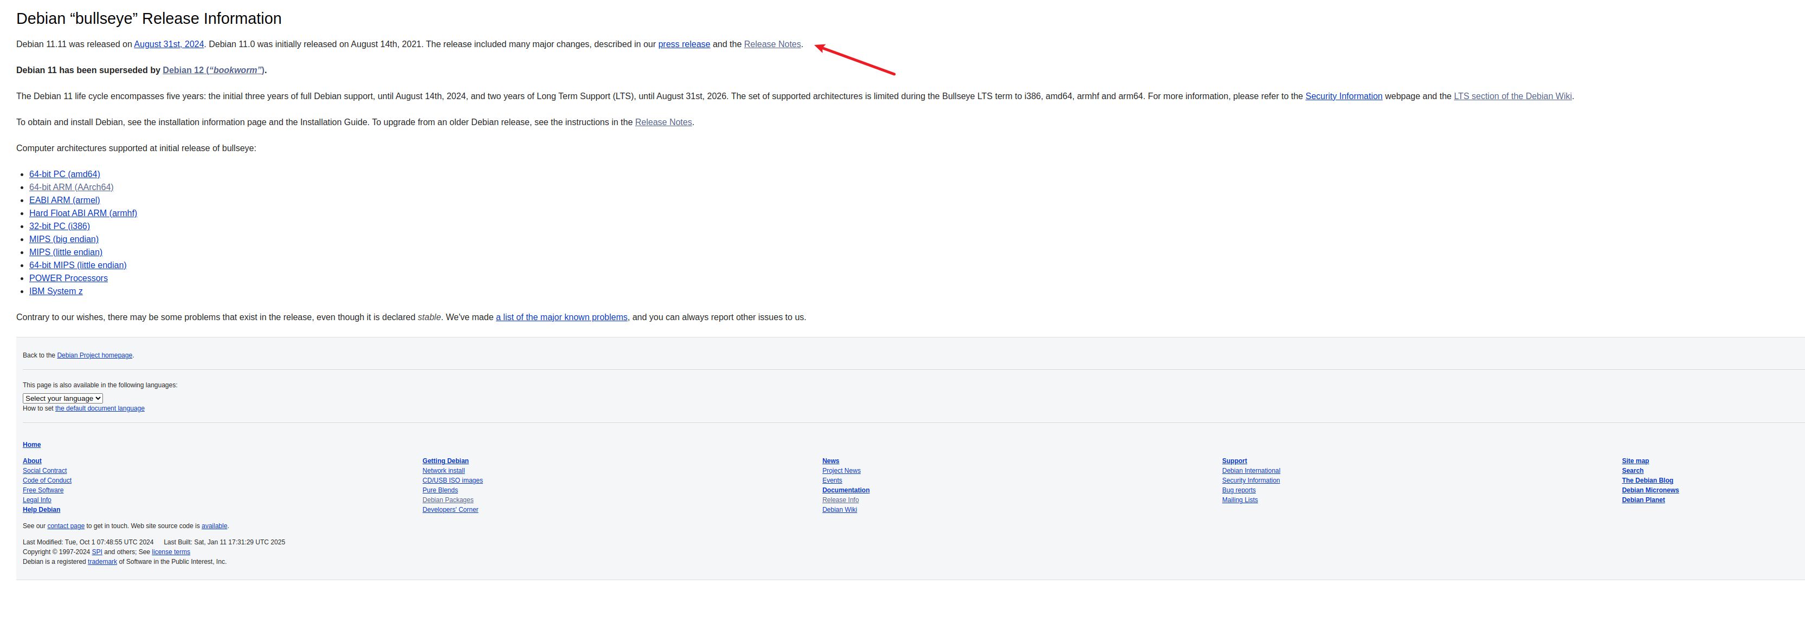Open About in footer
The height and width of the screenshot is (624, 1805).
32,461
